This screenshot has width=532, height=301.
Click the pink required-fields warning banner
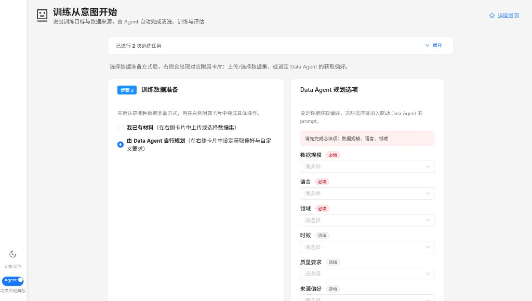pyautogui.click(x=367, y=138)
